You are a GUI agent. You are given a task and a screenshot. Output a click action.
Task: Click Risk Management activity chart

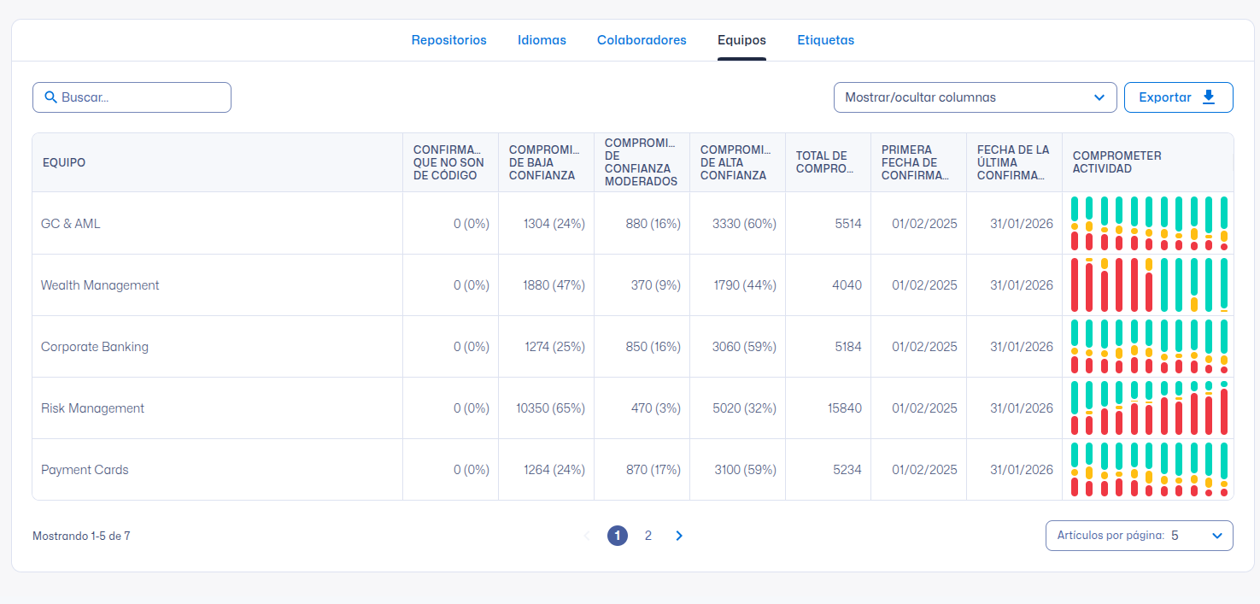[x=1148, y=408]
